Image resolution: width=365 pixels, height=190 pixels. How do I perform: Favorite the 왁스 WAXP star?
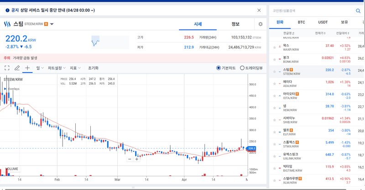pyautogui.click(x=275, y=47)
